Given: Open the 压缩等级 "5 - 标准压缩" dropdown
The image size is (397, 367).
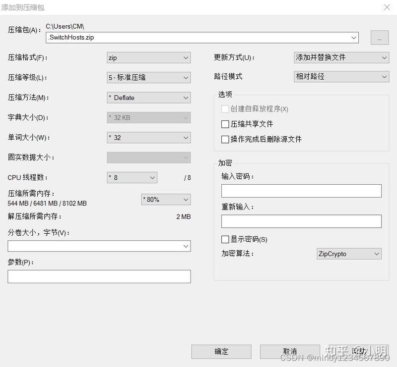Looking at the screenshot, I should pyautogui.click(x=148, y=78).
